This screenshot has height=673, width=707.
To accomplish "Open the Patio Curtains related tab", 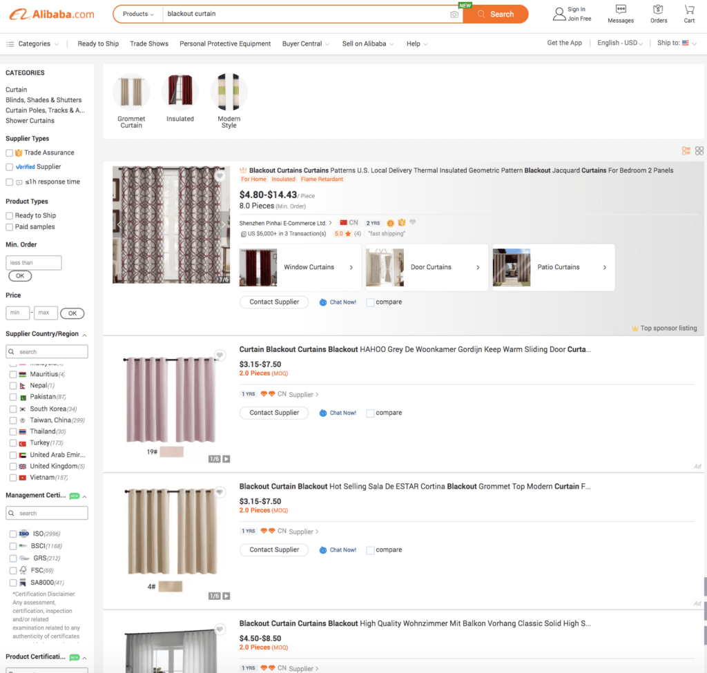I will pyautogui.click(x=553, y=267).
